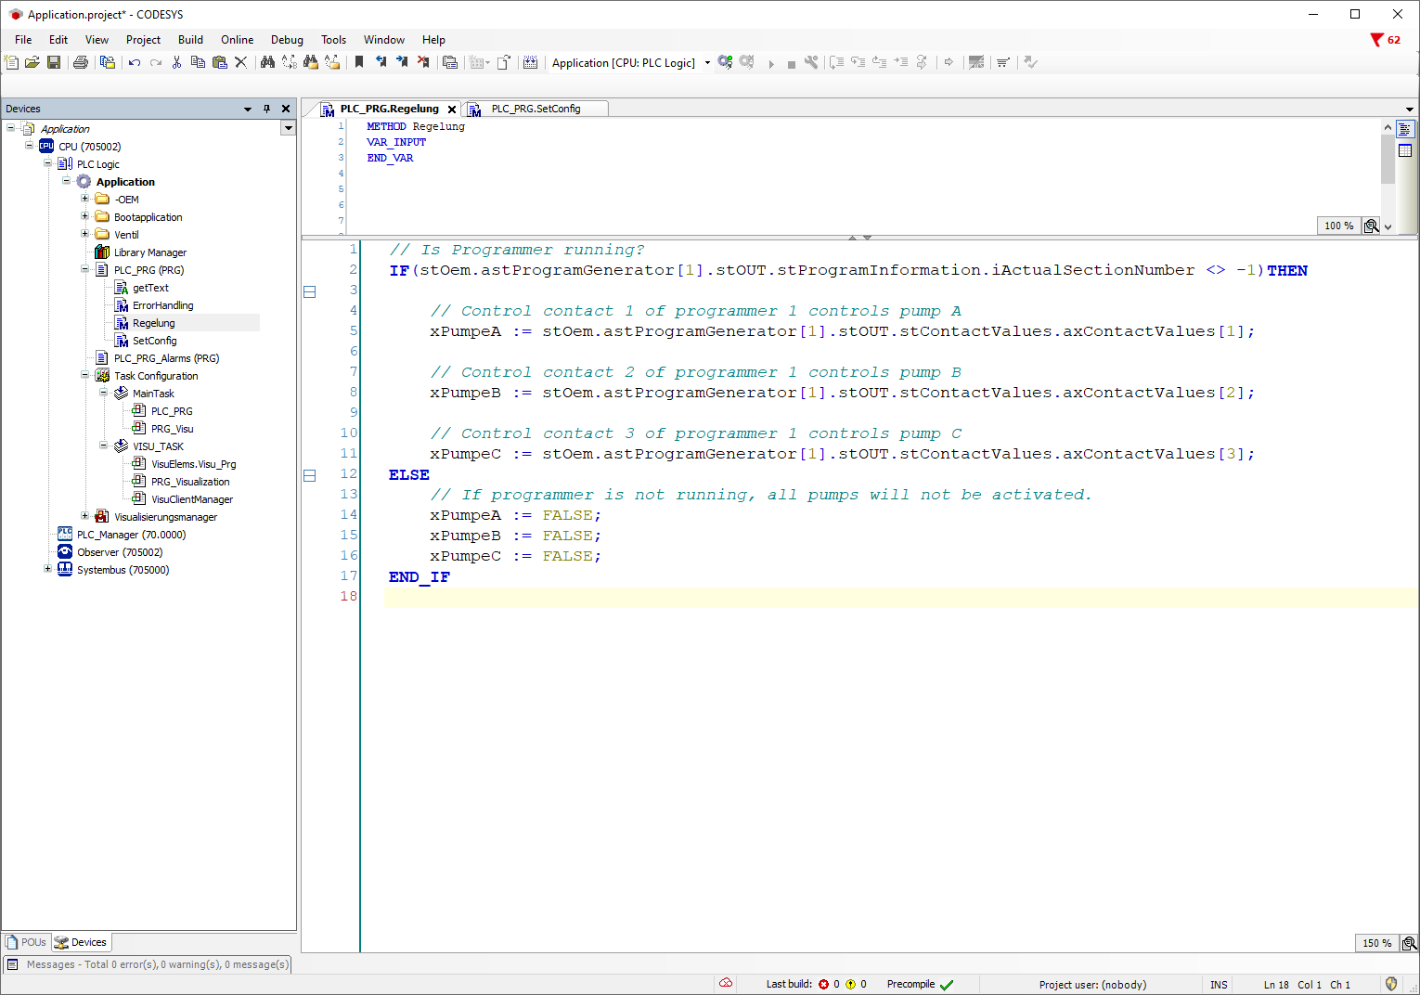Open the Build menu
The height and width of the screenshot is (995, 1420).
[x=190, y=40]
